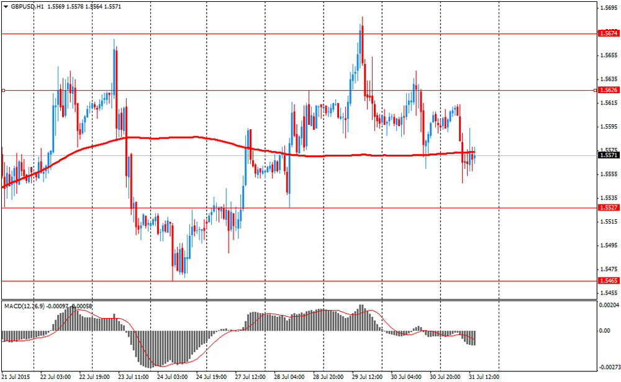Click the 23 Jul 11:00 time label
The height and width of the screenshot is (382, 621).
133,376
